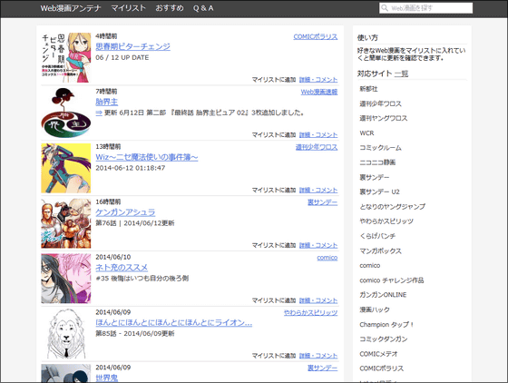Open comico source link on ネト充のススメ

click(x=327, y=258)
